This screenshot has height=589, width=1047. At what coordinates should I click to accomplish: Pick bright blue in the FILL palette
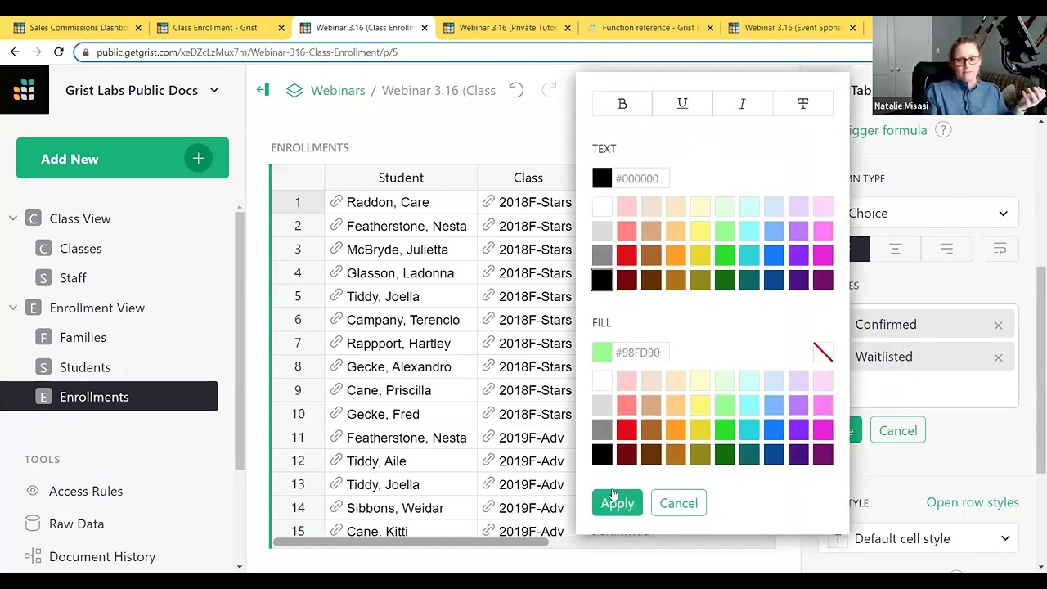(x=774, y=429)
